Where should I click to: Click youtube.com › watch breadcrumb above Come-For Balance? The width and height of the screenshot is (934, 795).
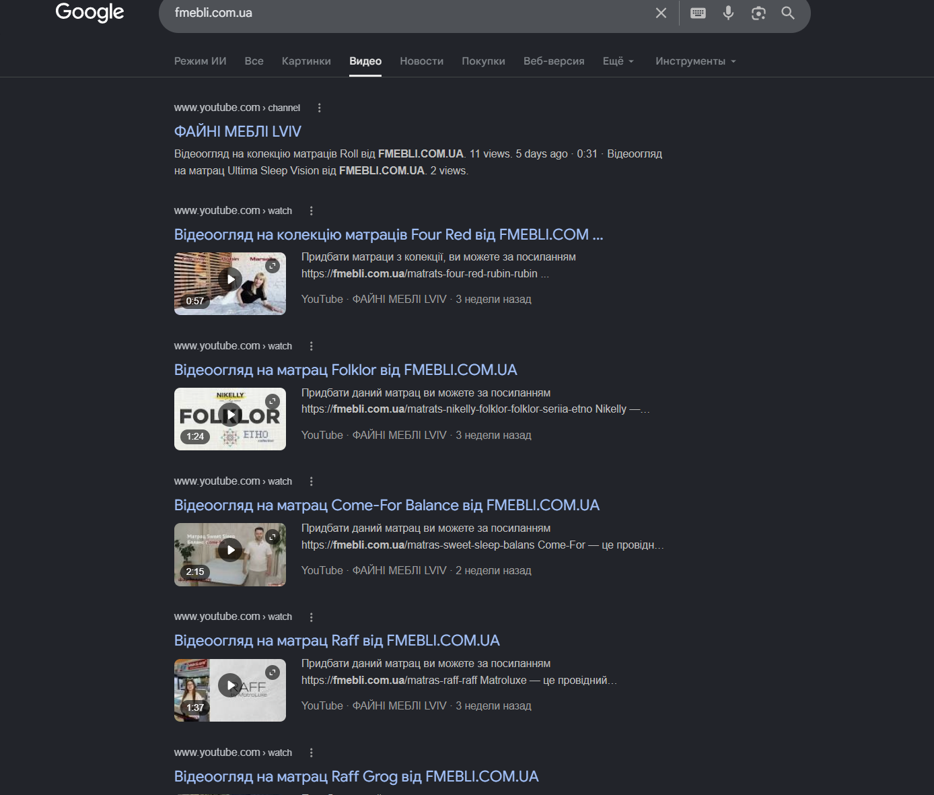[x=233, y=481]
